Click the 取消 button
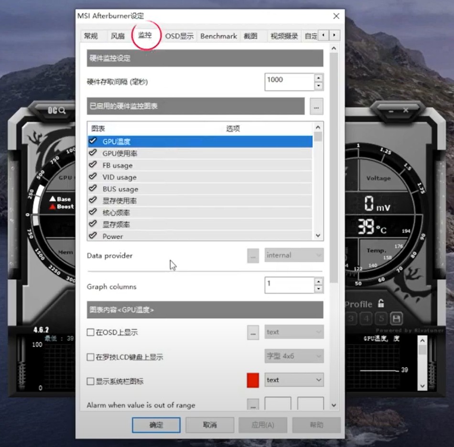This screenshot has width=454, height=447. click(210, 425)
